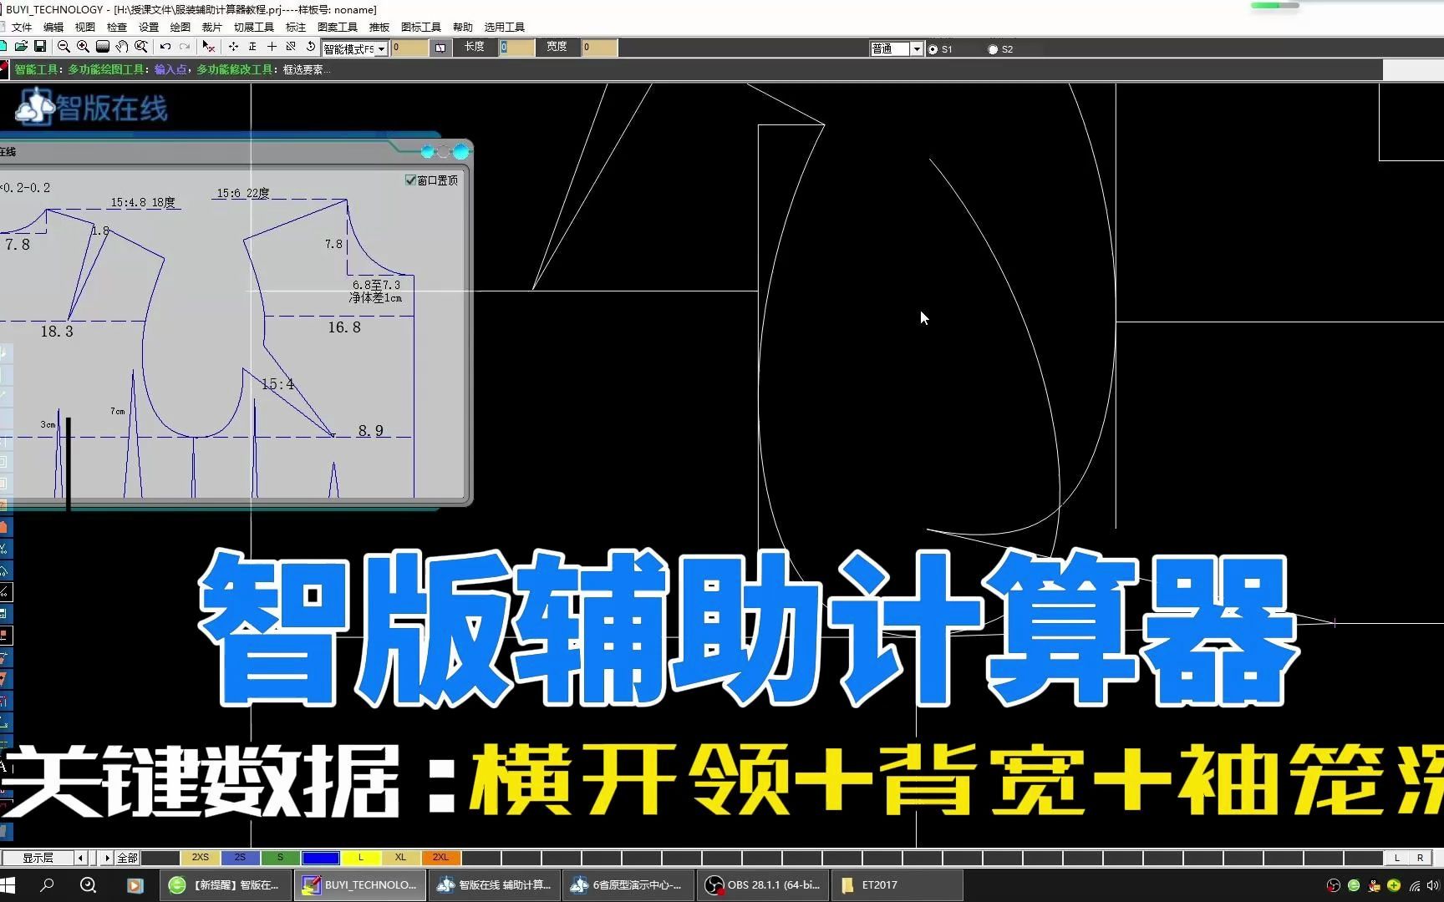Open the 视图 menu
Image resolution: width=1444 pixels, height=902 pixels.
point(85,27)
